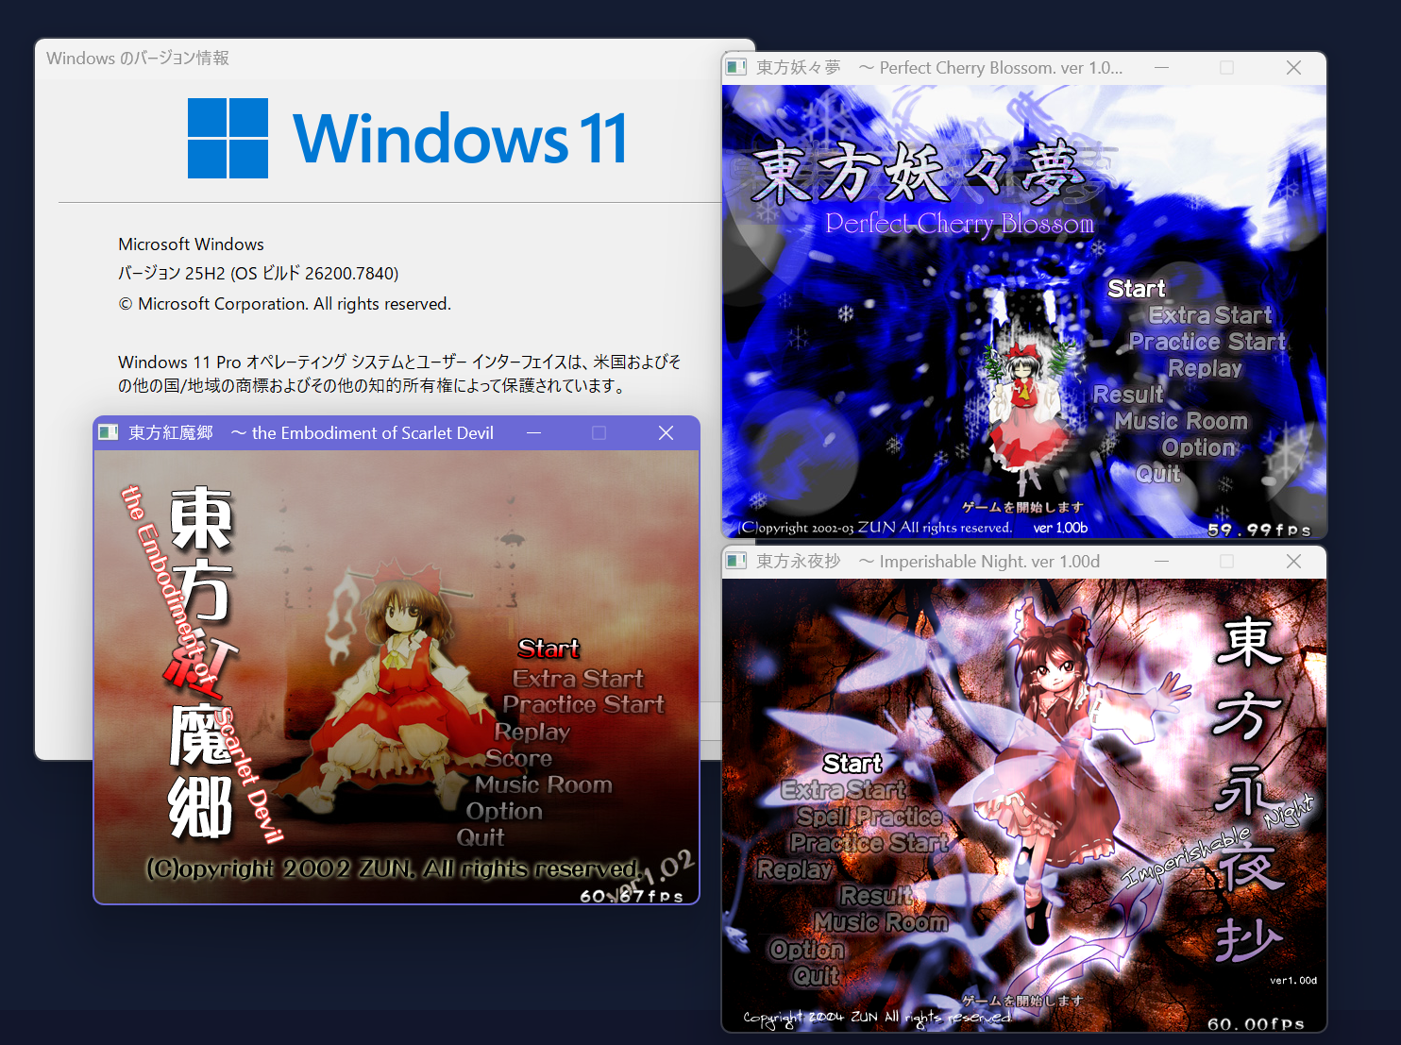Click the Perfect Cherry Blossom window title icon

[736, 68]
